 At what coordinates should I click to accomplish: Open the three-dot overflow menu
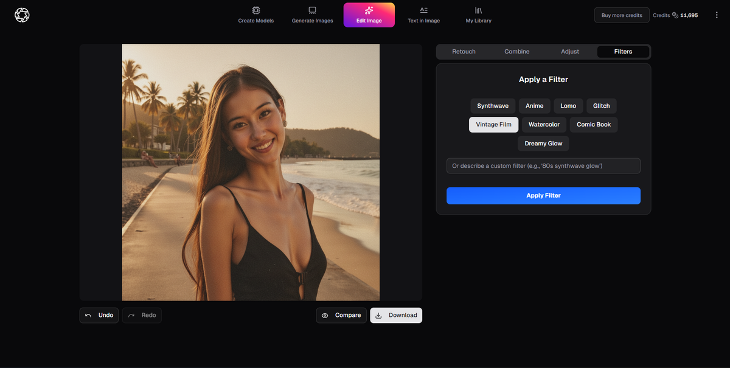click(x=717, y=15)
